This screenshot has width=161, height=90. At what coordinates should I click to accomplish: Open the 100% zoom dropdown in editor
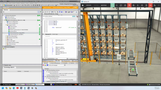(x=67, y=58)
